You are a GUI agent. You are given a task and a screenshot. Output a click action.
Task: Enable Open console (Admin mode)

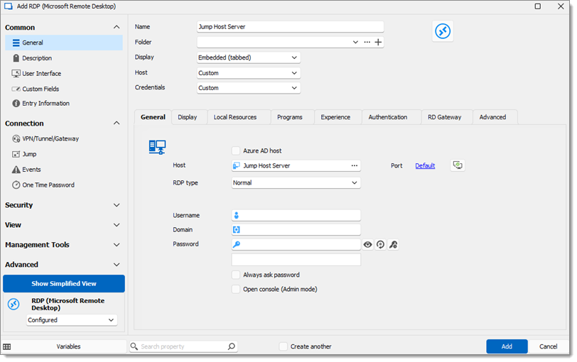pyautogui.click(x=235, y=289)
